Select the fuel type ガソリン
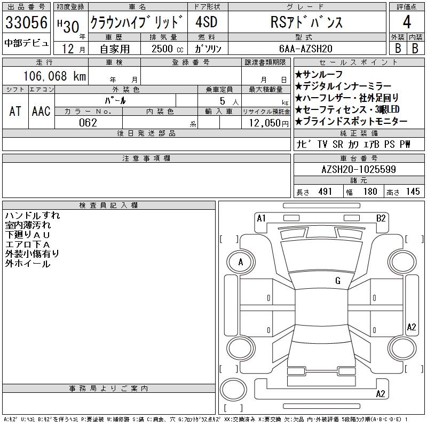The height and width of the screenshot is (427, 427). [x=208, y=49]
